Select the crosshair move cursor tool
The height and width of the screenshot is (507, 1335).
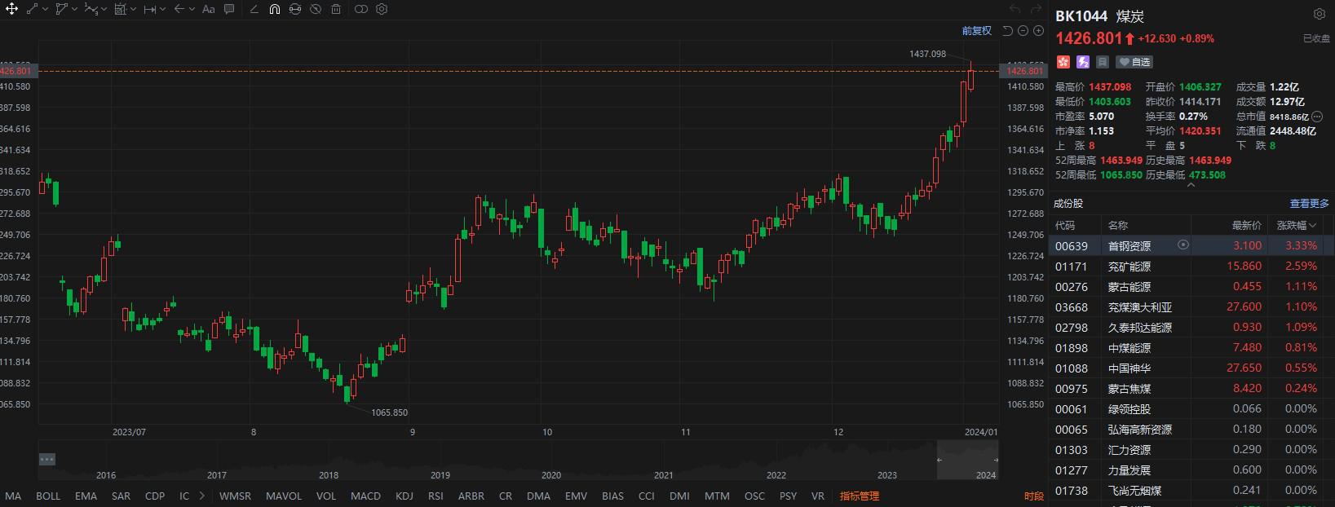click(x=12, y=9)
